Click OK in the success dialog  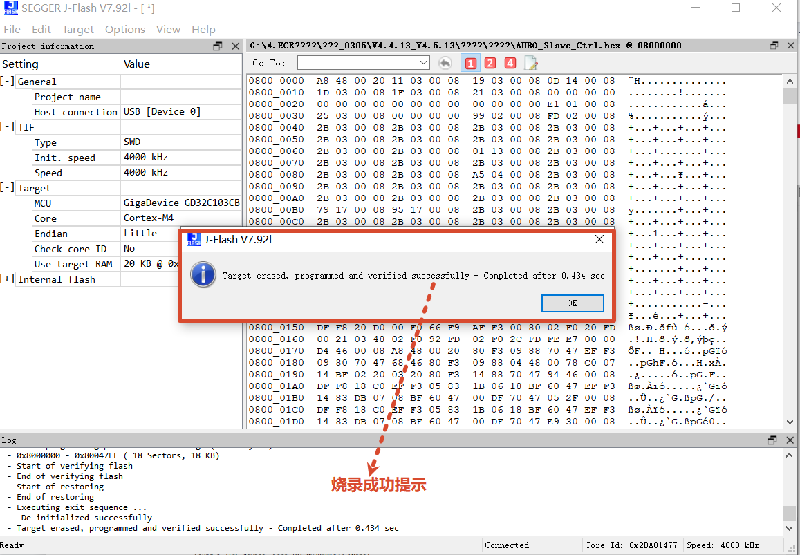point(573,303)
